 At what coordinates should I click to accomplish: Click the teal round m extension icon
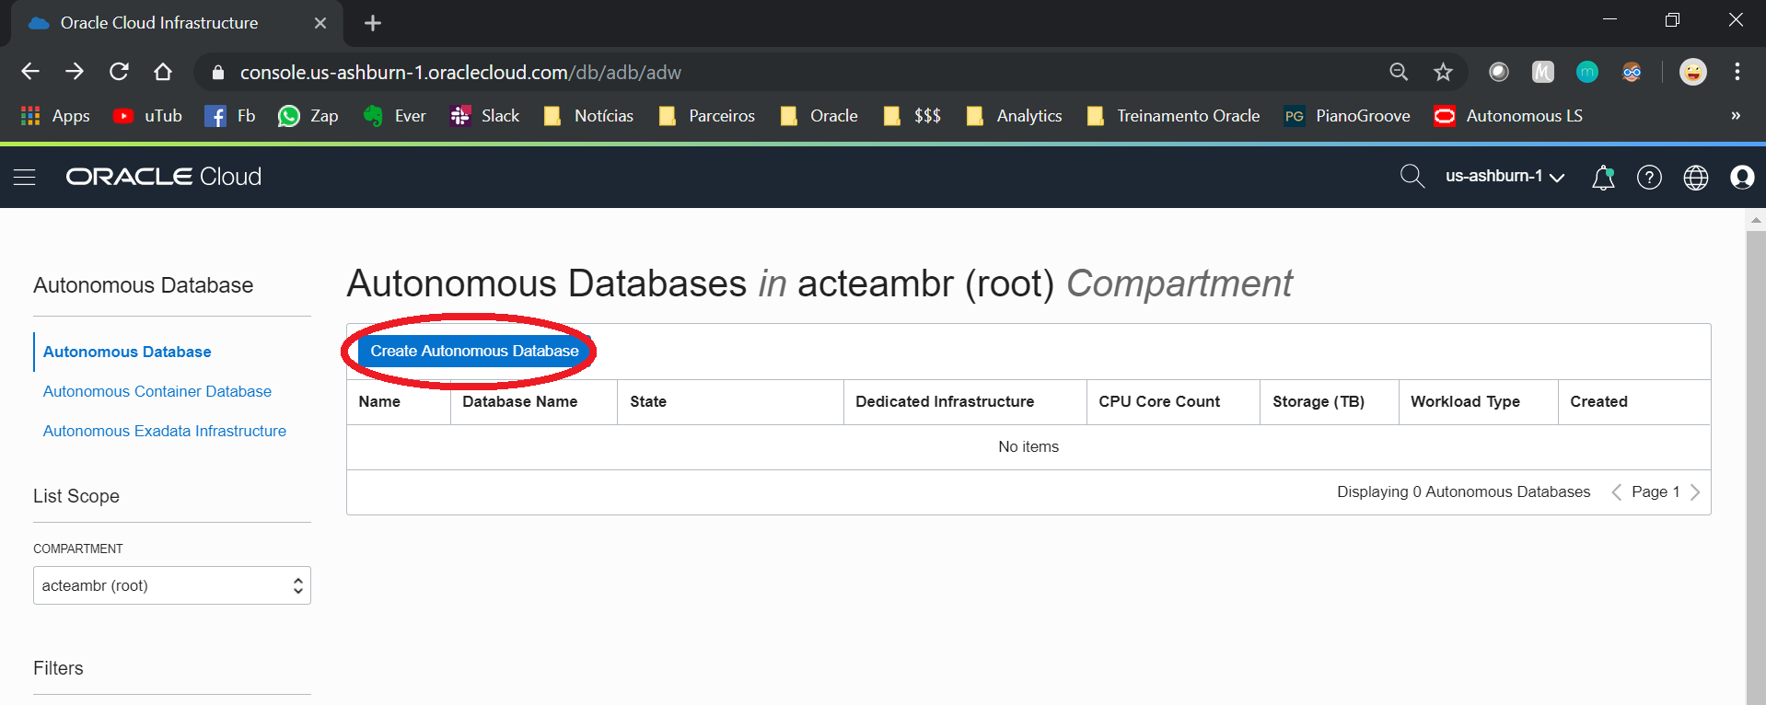tap(1587, 72)
